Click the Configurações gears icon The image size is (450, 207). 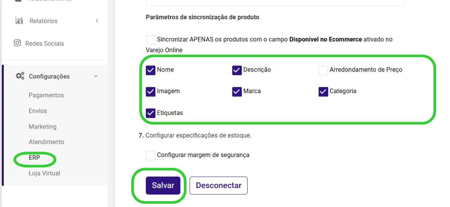click(20, 76)
